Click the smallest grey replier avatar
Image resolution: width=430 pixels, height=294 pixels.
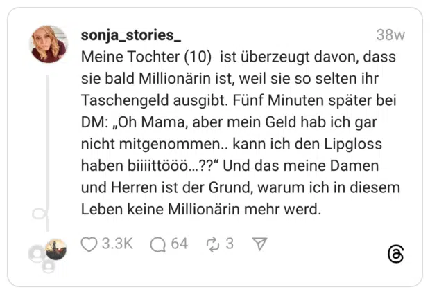pyautogui.click(x=48, y=266)
